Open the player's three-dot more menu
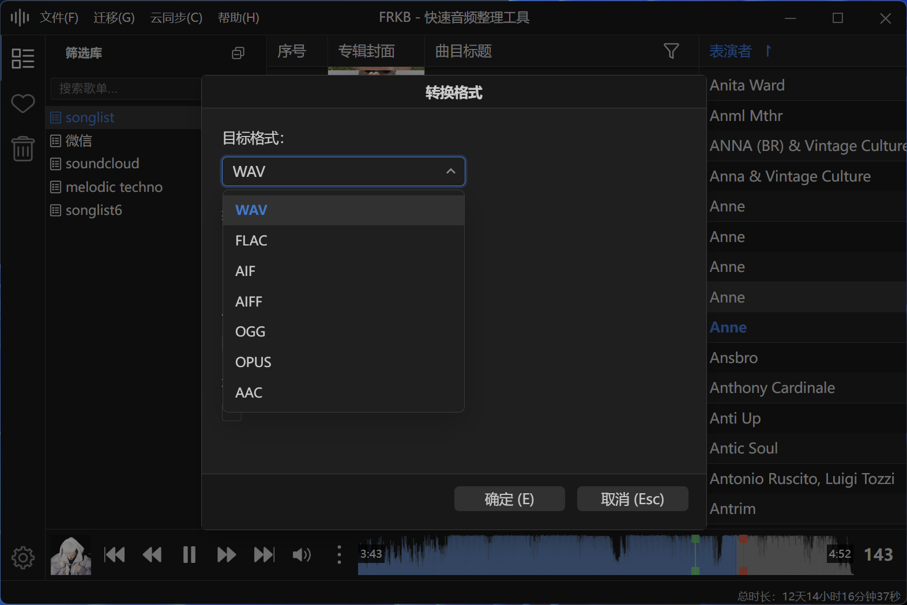Image resolution: width=907 pixels, height=605 pixels. 339,555
